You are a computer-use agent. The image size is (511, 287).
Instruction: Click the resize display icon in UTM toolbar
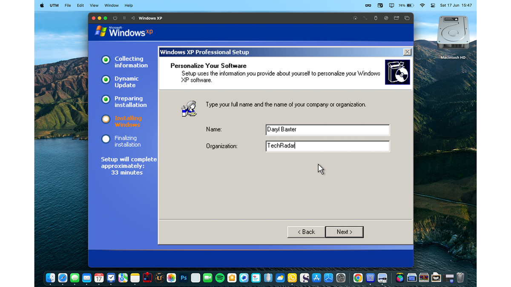tap(365, 18)
